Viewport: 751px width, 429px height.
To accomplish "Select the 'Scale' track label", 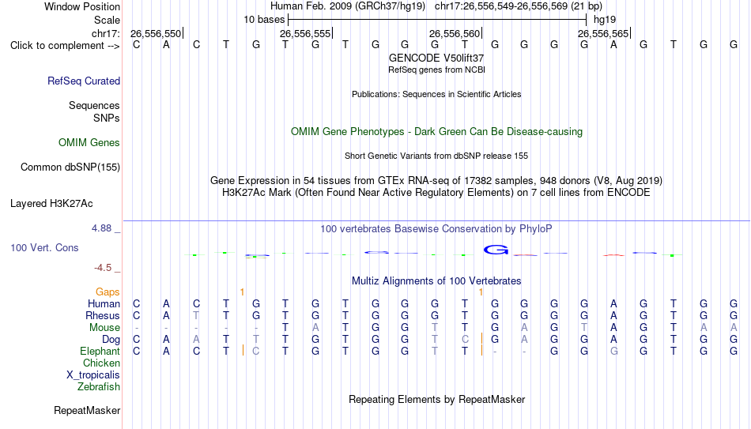I will coord(107,20).
